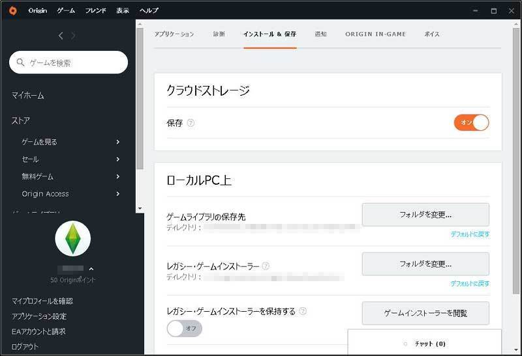Viewport: 522px width, 356px height.
Task: Enable レガシー・ゲームインストーラーを保持する toggle
Action: (185, 328)
